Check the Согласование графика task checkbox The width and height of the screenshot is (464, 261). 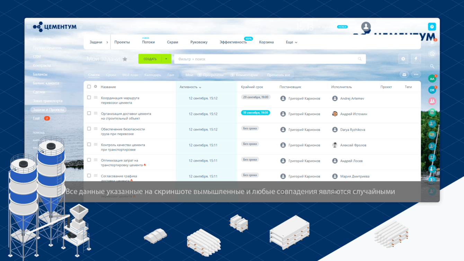89,175
